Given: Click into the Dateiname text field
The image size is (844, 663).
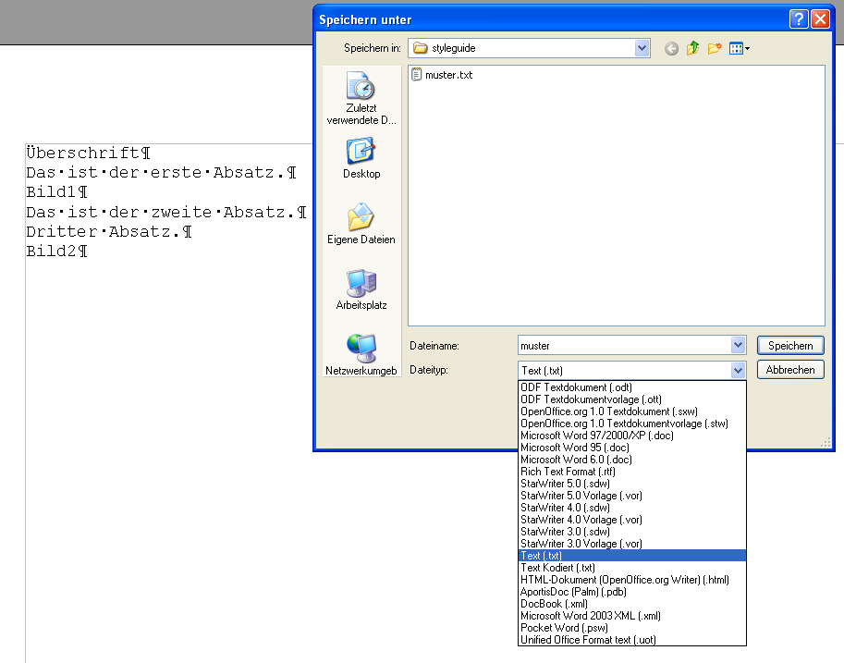Looking at the screenshot, I should click(x=623, y=346).
